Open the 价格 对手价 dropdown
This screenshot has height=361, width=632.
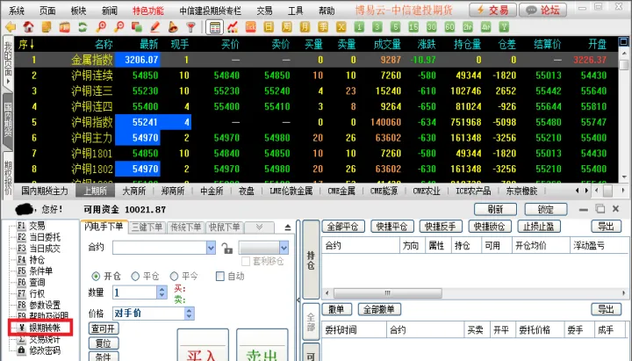point(189,314)
